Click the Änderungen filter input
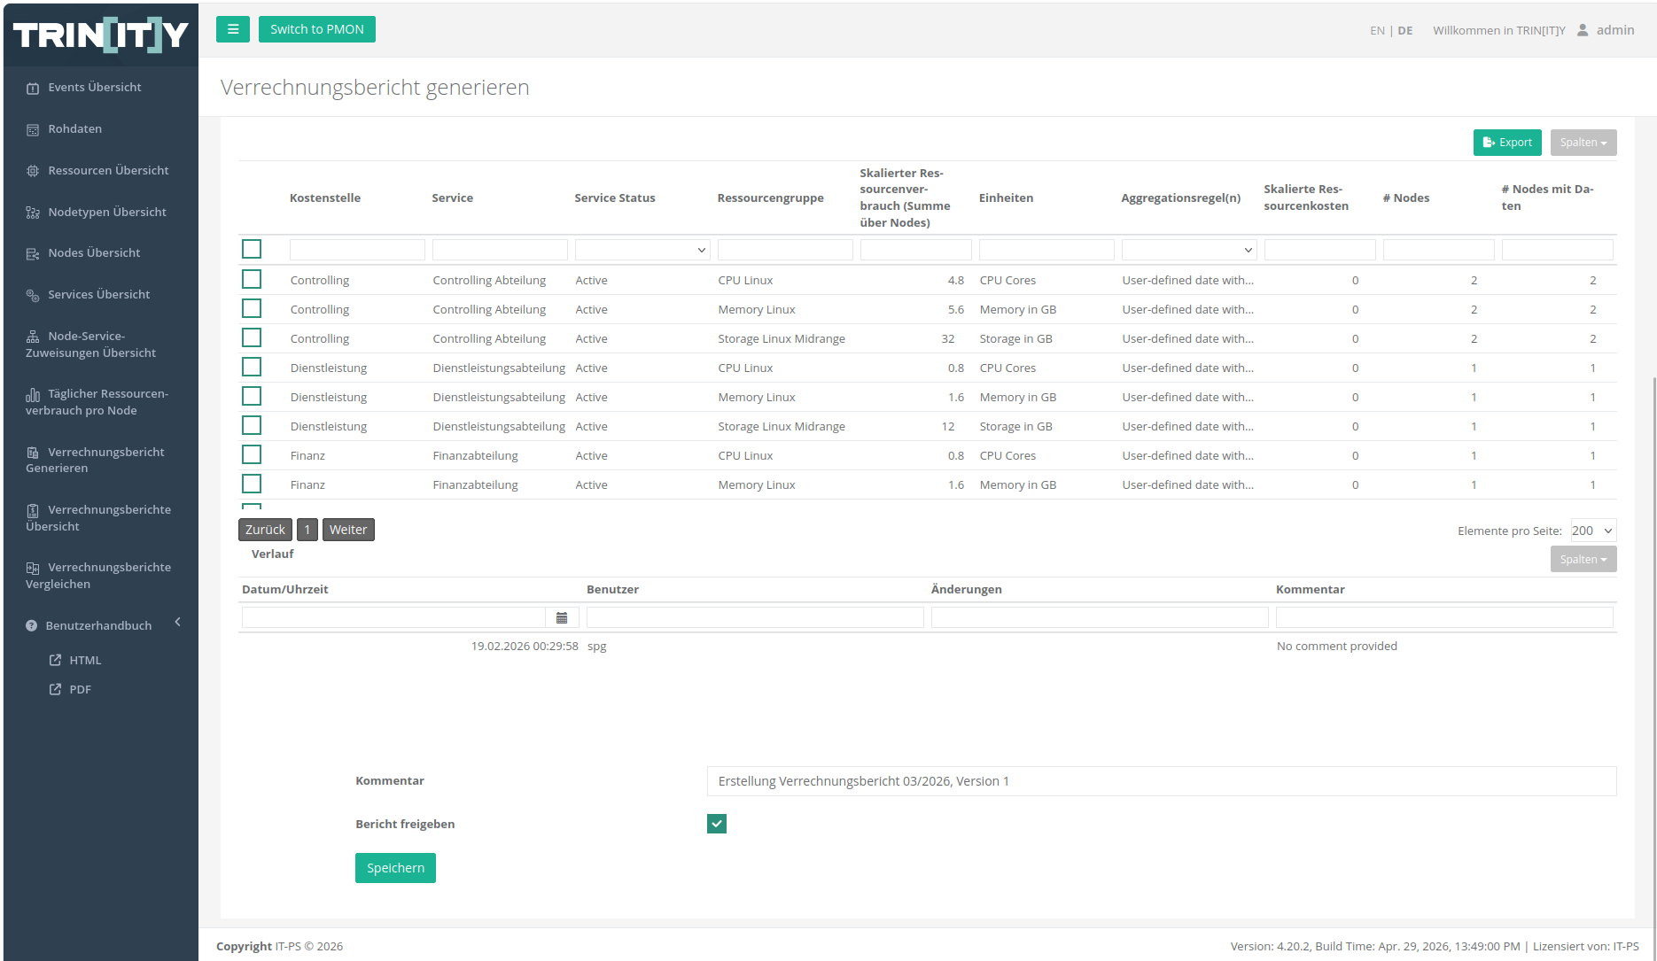Screen dimensions: 1657x961 [1100, 617]
